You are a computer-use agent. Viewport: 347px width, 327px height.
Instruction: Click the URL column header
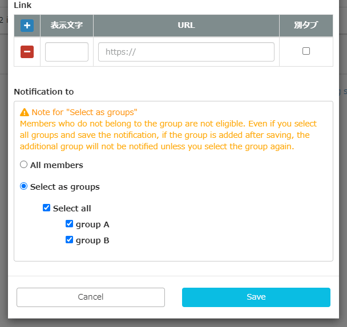186,26
